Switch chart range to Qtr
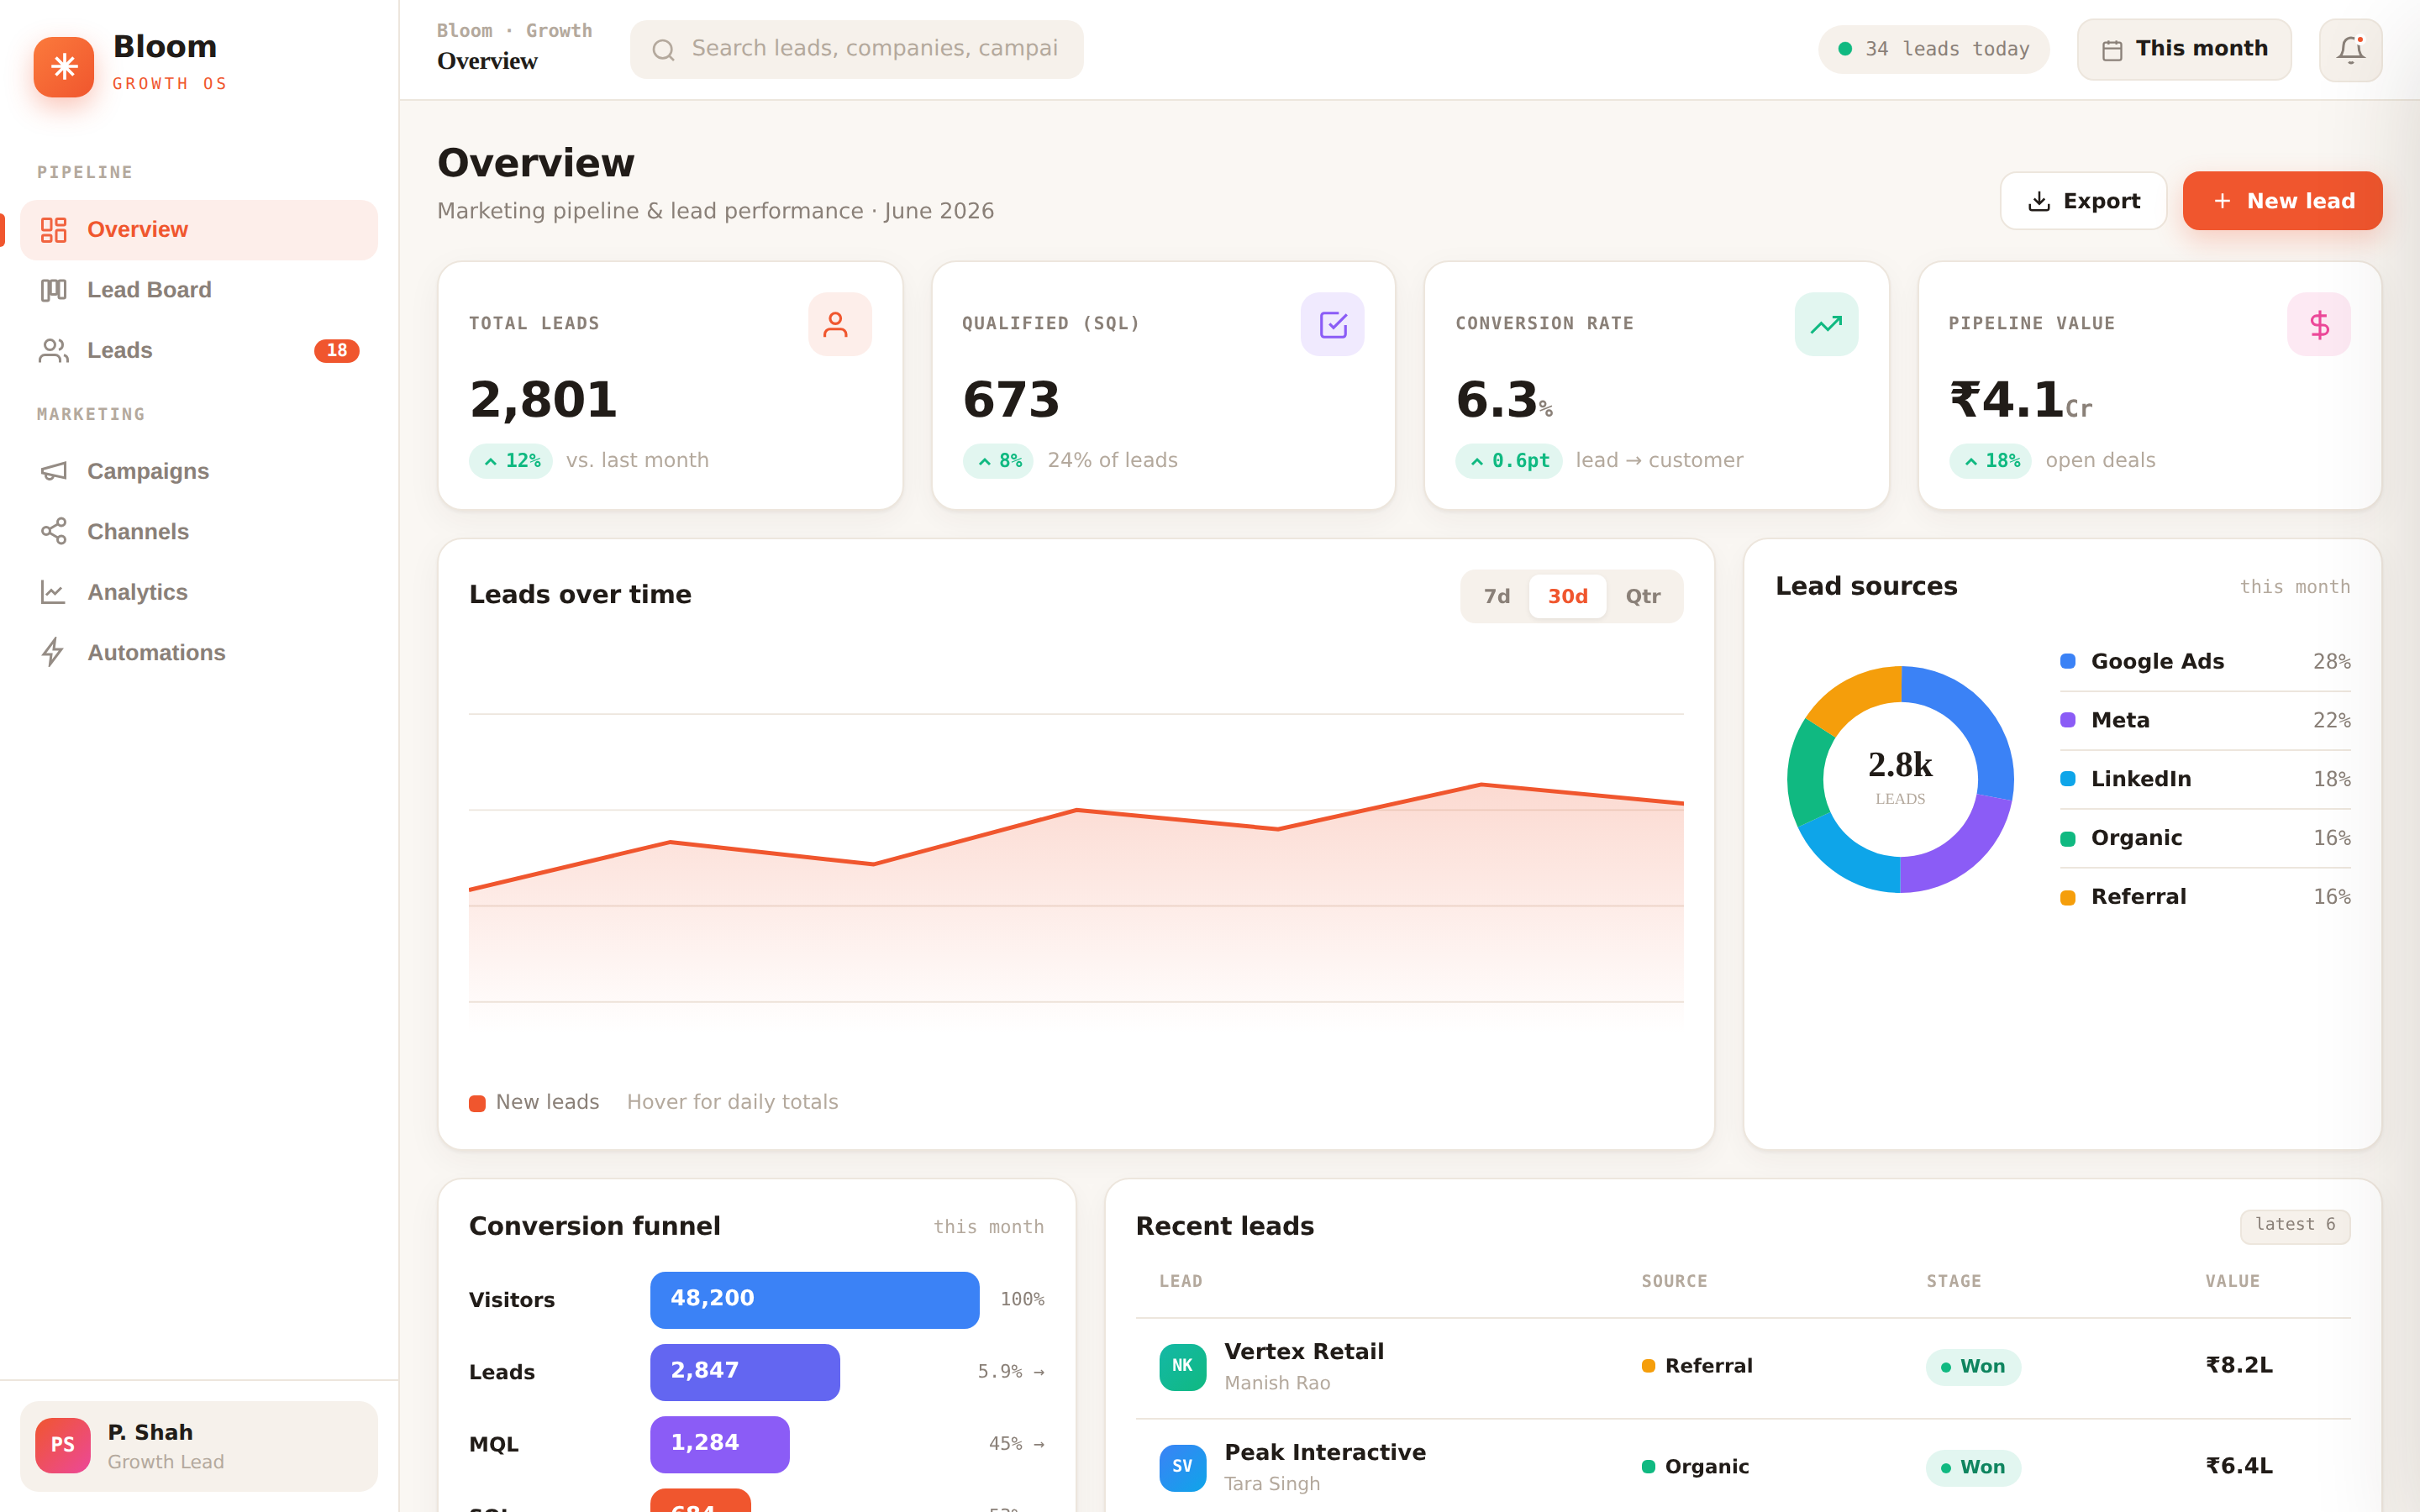The width and height of the screenshot is (2420, 1512). (1643, 597)
